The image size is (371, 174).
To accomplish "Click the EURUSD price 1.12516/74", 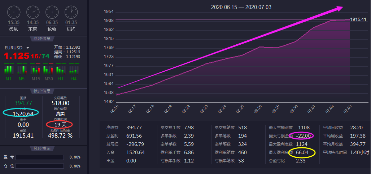I will pos(26,56).
